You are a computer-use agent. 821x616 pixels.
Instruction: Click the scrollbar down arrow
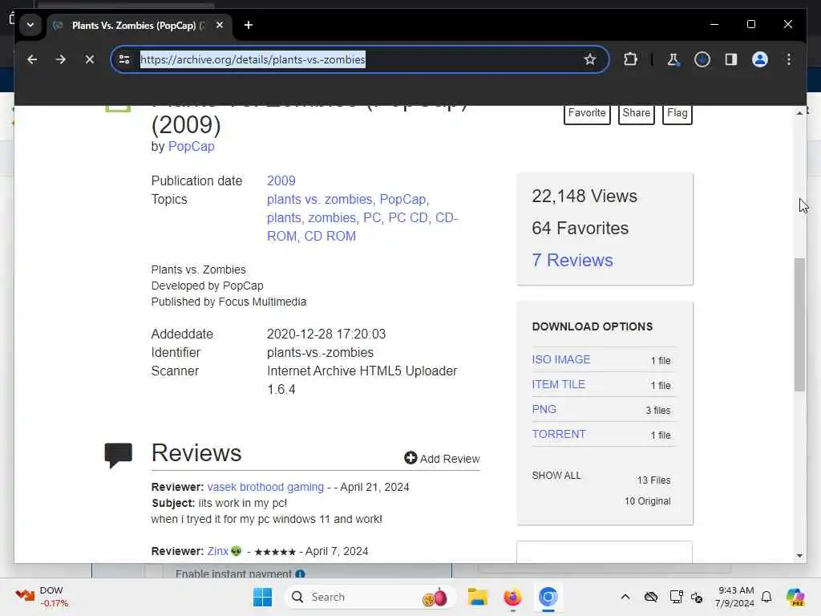[x=799, y=555]
